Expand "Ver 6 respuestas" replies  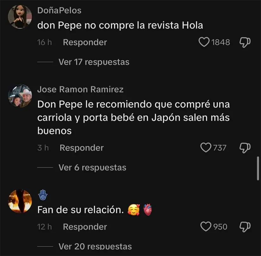(92, 168)
